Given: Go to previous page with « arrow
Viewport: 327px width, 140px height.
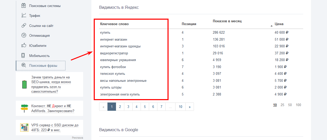Looking at the screenshot, I should tap(103, 107).
